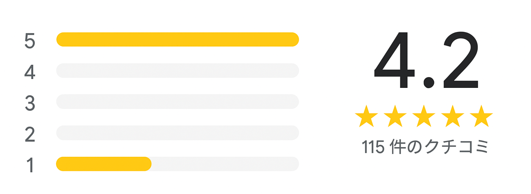531x194 pixels.
Task: Click the third yellow star icon
Action: pos(424,116)
